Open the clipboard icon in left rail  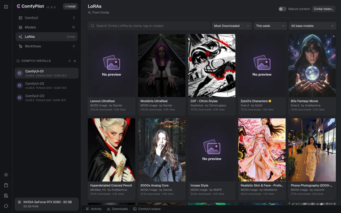6,185
